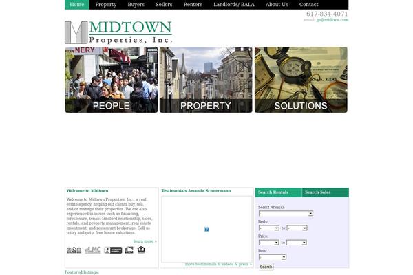Expand the Select Area(s) dropdown
This screenshot has width=413, height=275.
point(286,213)
